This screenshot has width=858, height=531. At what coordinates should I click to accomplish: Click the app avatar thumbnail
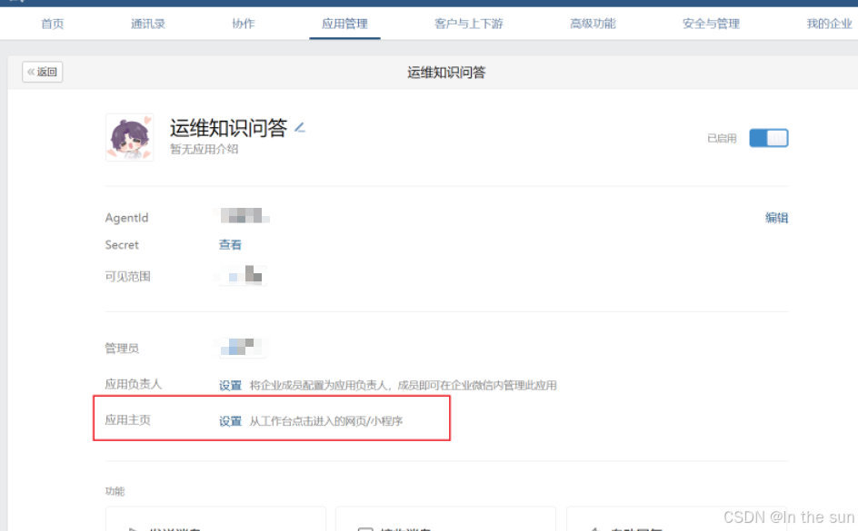130,137
